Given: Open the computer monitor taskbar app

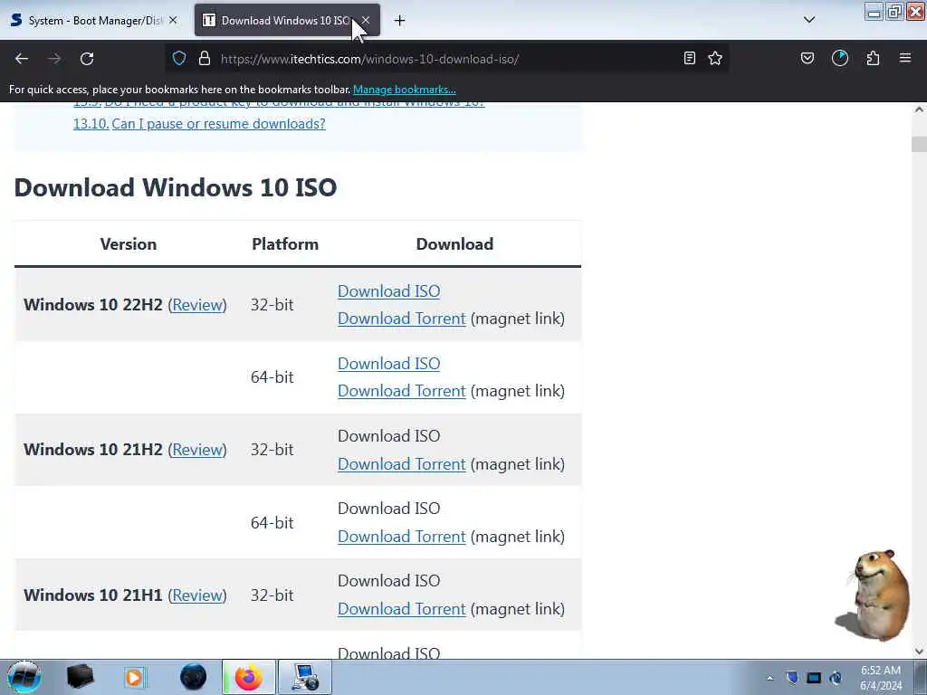Looking at the screenshot, I should (x=304, y=677).
